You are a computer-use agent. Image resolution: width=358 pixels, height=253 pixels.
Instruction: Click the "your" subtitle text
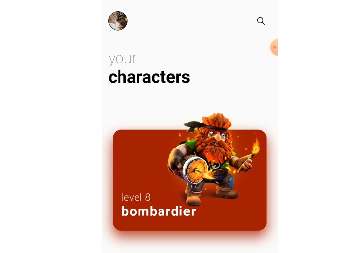click(x=122, y=59)
